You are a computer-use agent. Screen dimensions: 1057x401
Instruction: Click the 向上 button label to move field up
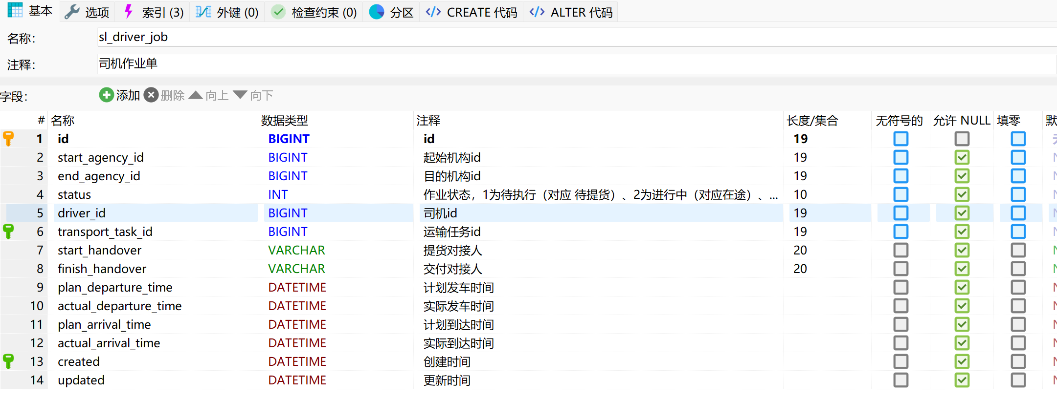tap(217, 95)
